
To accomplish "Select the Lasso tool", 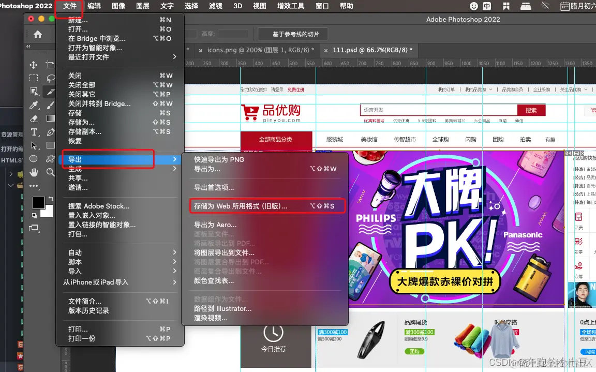I will [x=50, y=78].
